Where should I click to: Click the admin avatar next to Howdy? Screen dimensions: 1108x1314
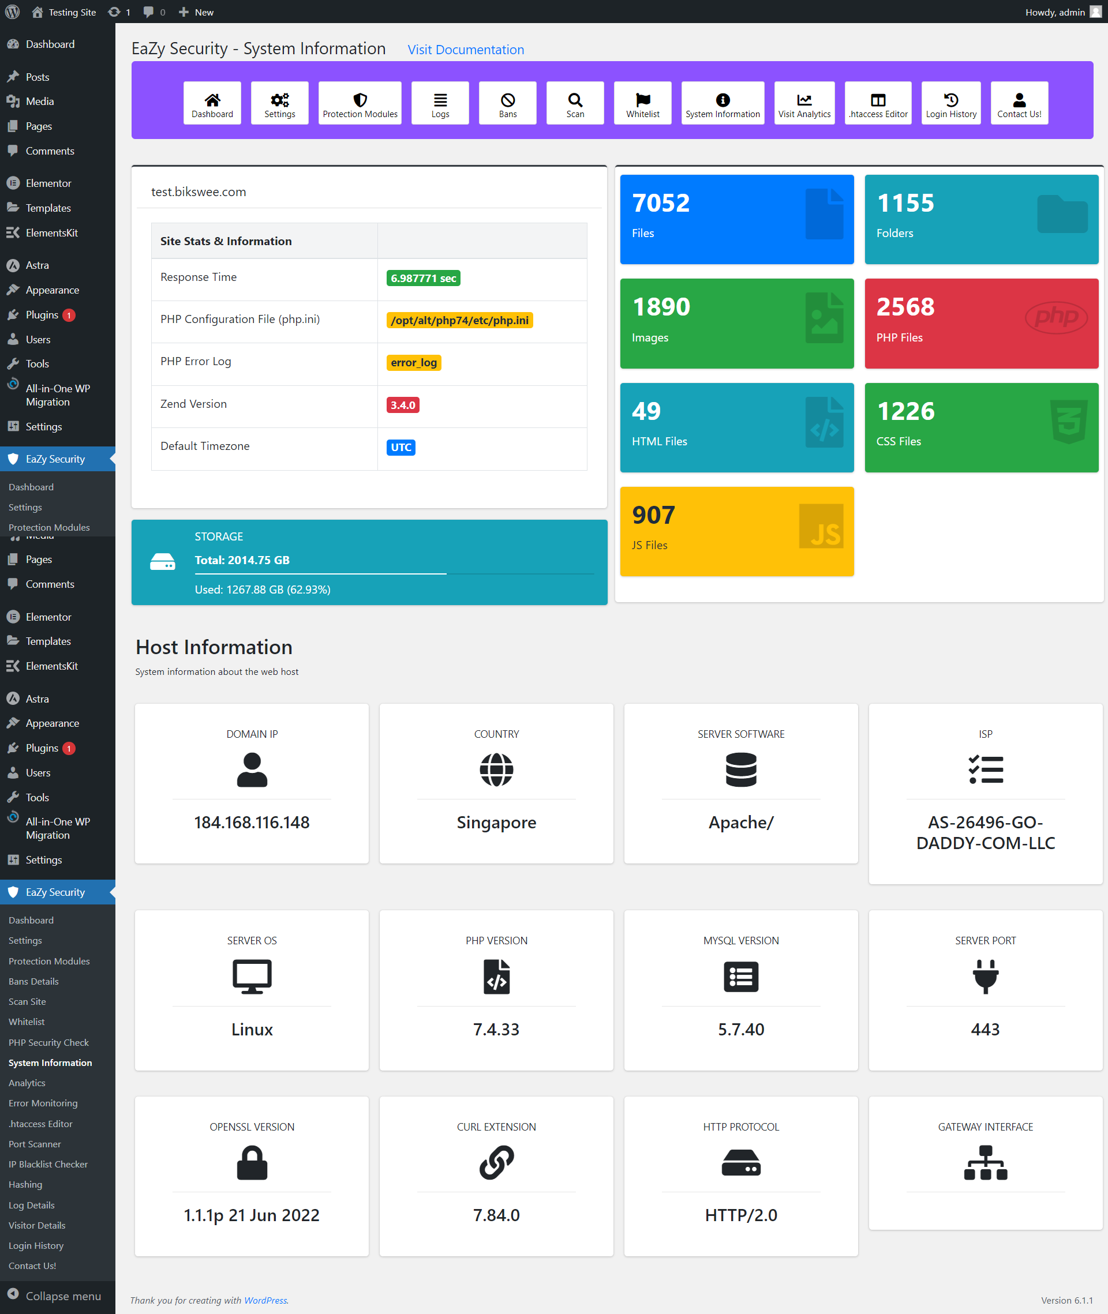[1095, 12]
